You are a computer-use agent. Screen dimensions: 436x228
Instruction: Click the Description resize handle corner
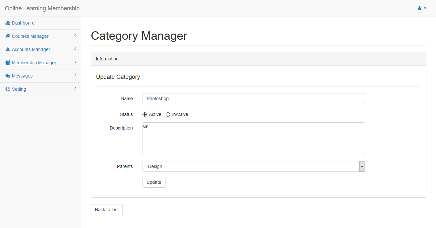point(363,153)
